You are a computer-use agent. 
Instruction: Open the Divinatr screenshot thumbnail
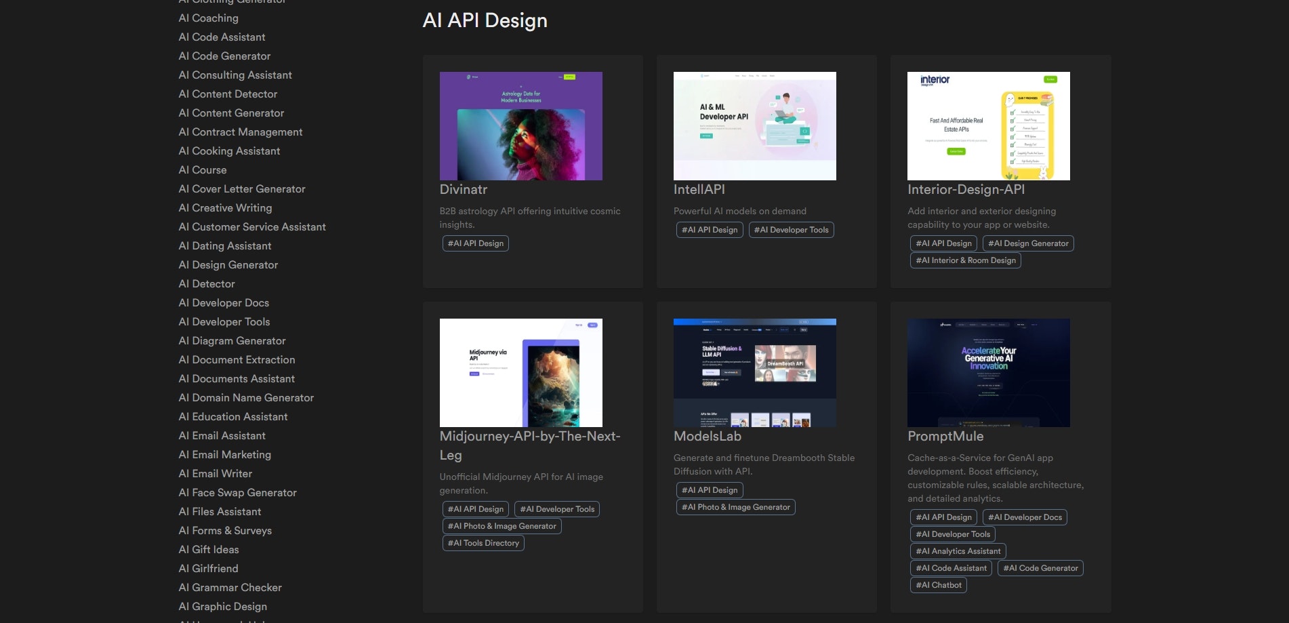point(520,126)
